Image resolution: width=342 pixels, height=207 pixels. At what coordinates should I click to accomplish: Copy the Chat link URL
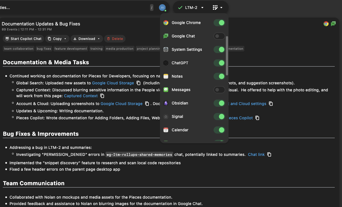(x=269, y=154)
